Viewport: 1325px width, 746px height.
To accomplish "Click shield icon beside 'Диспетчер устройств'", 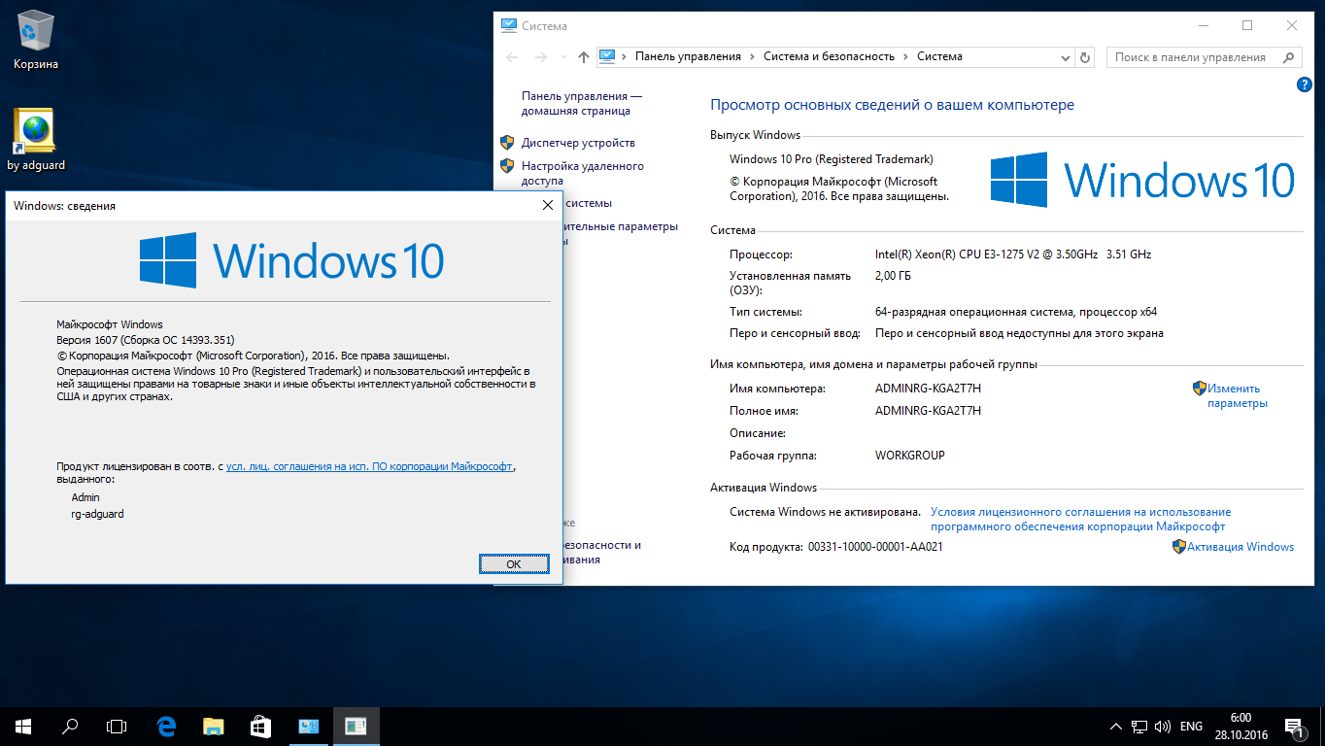I will [507, 142].
